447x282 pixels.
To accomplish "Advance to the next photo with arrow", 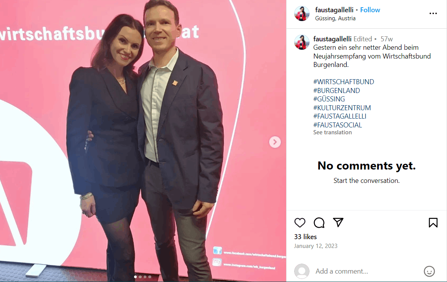I will coord(275,142).
